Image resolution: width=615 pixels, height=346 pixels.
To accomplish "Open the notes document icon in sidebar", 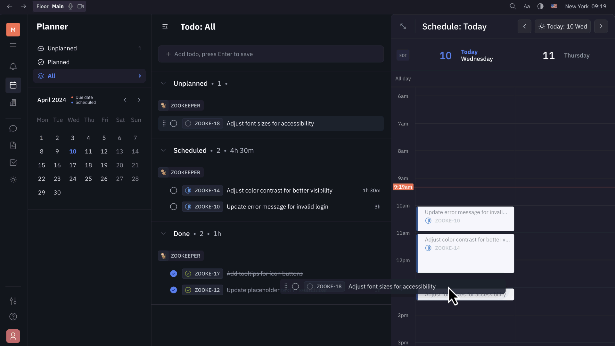I will 13,145.
